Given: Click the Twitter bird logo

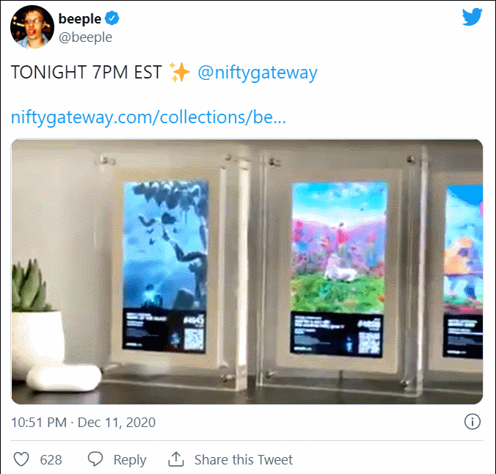Looking at the screenshot, I should (472, 17).
